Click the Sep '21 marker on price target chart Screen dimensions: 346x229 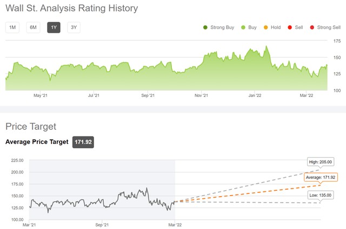tap(102, 224)
